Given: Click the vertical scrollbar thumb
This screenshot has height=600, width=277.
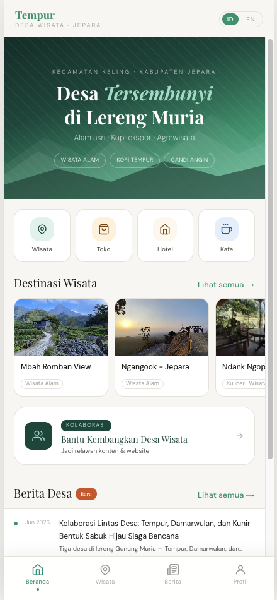Looking at the screenshot, I should coord(270,249).
